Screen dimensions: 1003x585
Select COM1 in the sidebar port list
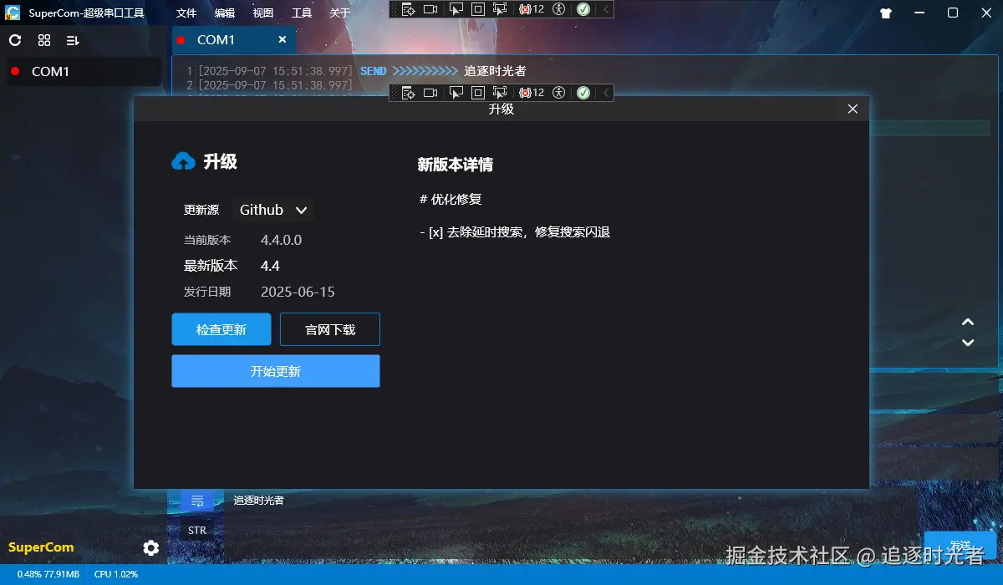tap(84, 72)
